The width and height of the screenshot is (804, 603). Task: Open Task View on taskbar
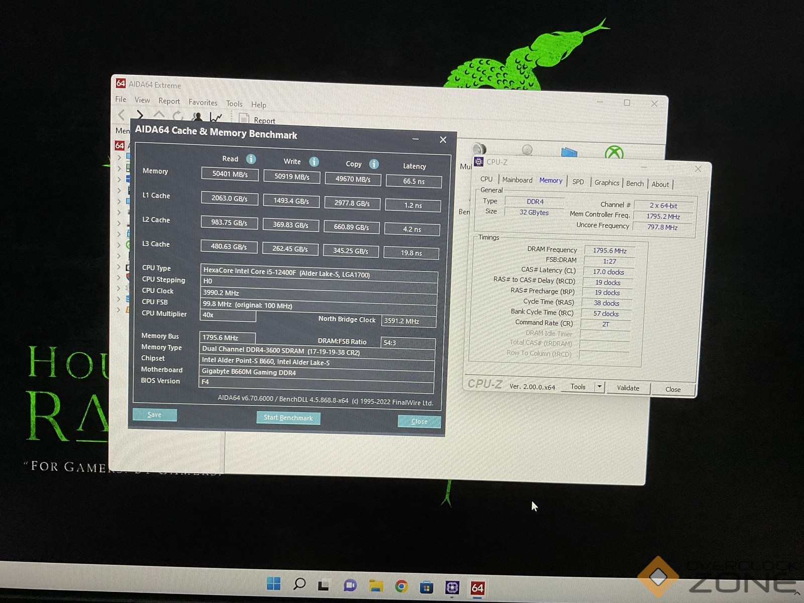[324, 585]
